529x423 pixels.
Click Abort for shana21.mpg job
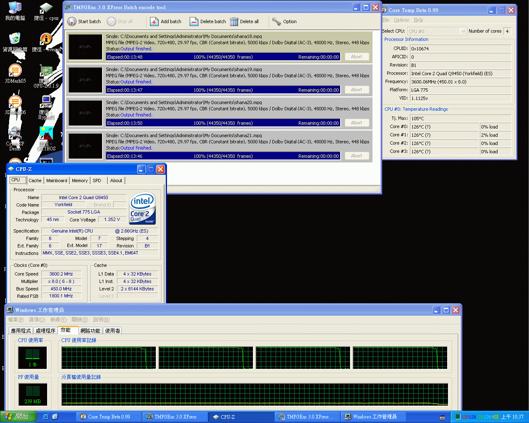point(357,156)
